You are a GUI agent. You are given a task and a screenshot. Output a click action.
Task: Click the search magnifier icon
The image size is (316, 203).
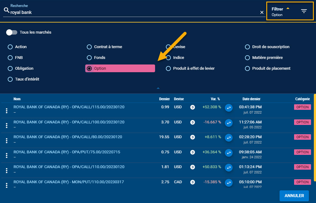click(x=6, y=10)
